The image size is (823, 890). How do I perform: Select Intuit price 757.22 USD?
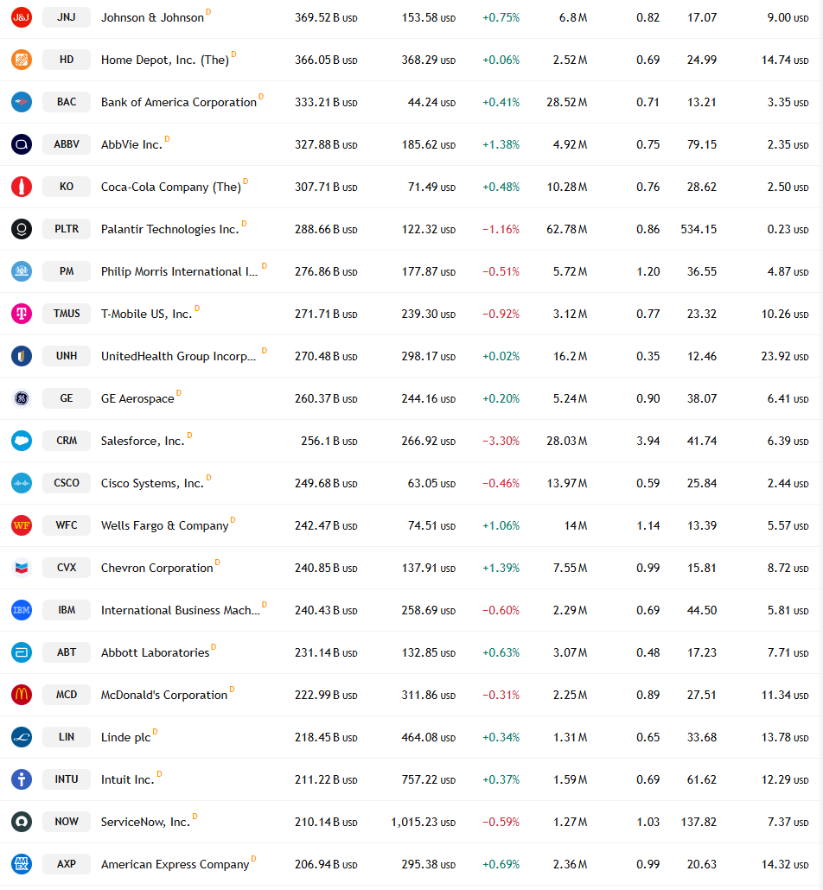tap(428, 780)
